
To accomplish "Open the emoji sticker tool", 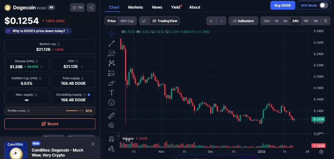I will [x=111, y=102].
